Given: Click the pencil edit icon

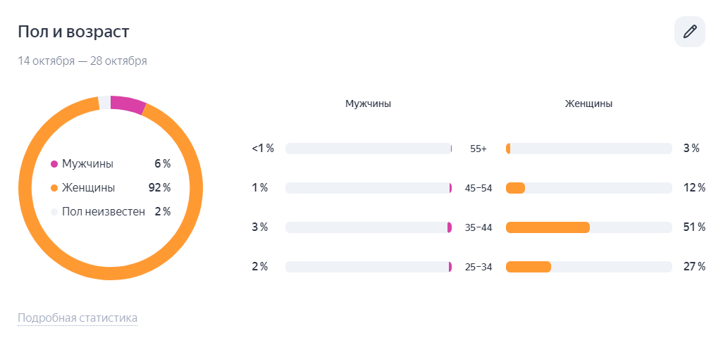Looking at the screenshot, I should (x=689, y=32).
